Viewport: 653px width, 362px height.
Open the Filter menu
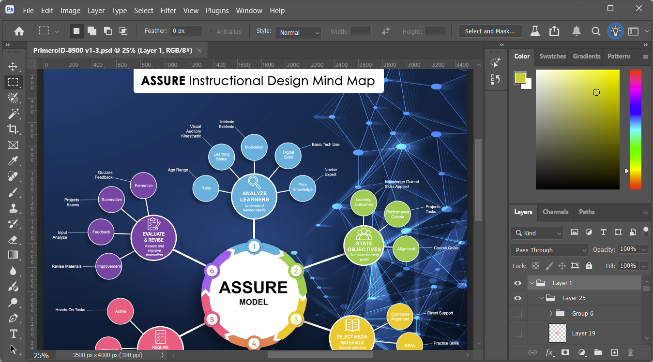(x=168, y=10)
